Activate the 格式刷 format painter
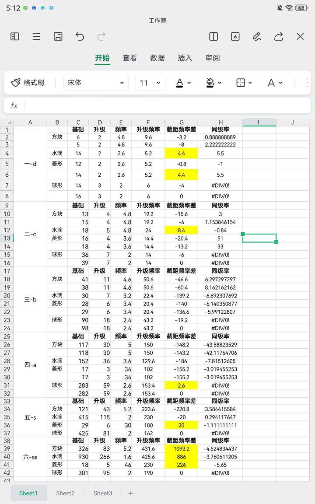The width and height of the screenshot is (315, 504). coord(28,83)
